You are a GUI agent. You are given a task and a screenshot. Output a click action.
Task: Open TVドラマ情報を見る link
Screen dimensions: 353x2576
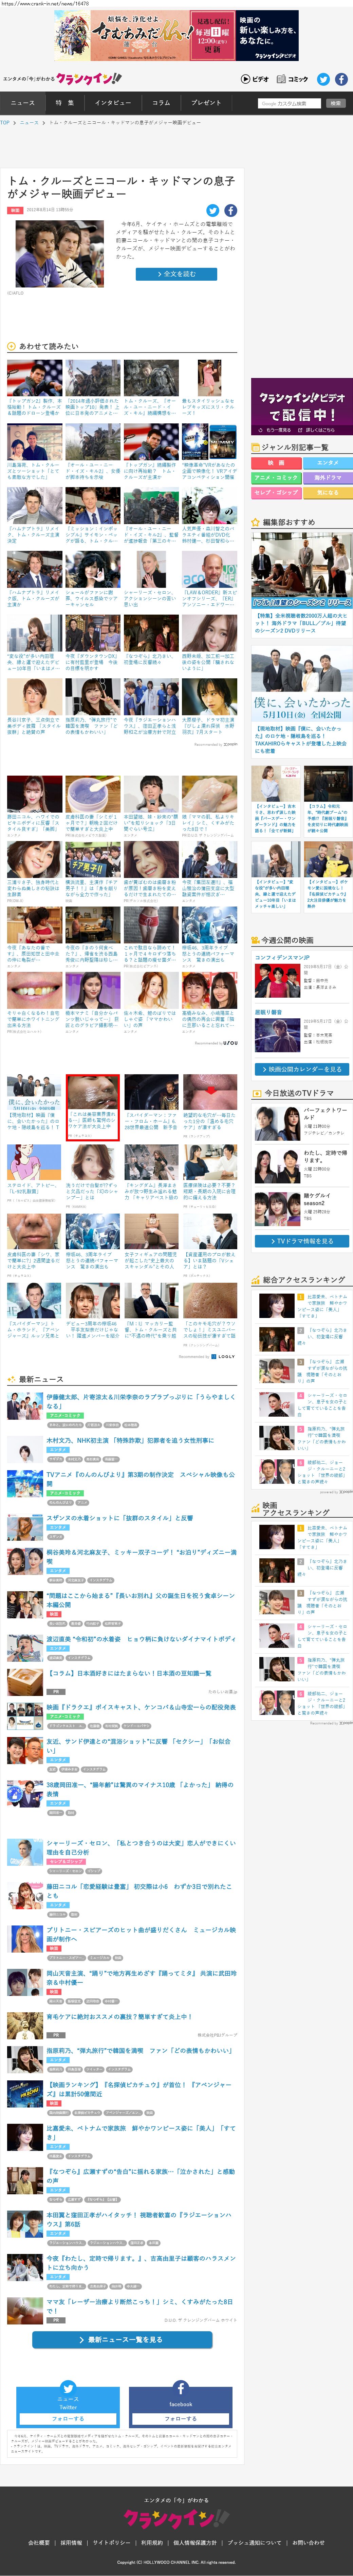[x=301, y=1241]
